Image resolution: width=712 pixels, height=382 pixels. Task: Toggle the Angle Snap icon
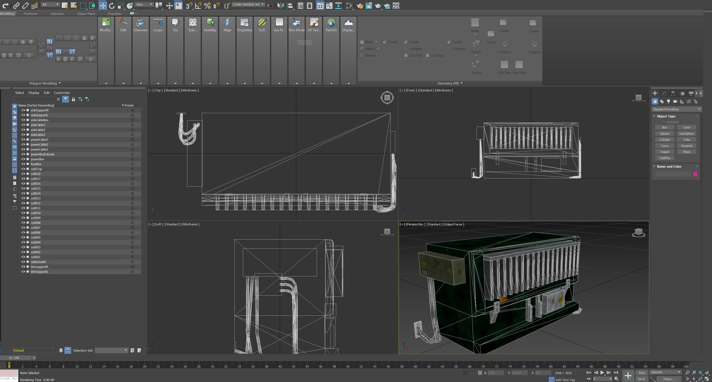pos(198,6)
